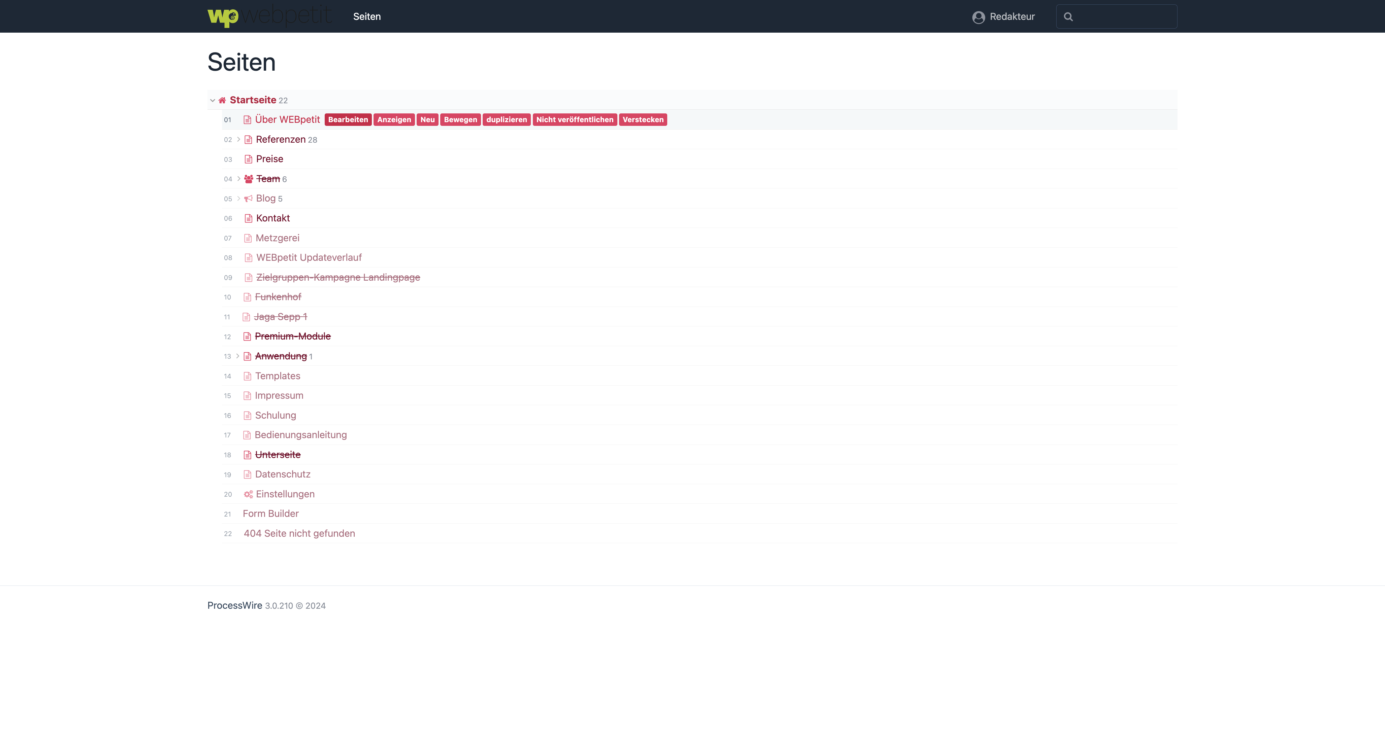This screenshot has height=741, width=1385.
Task: Click the duplizieren action button
Action: coord(507,120)
